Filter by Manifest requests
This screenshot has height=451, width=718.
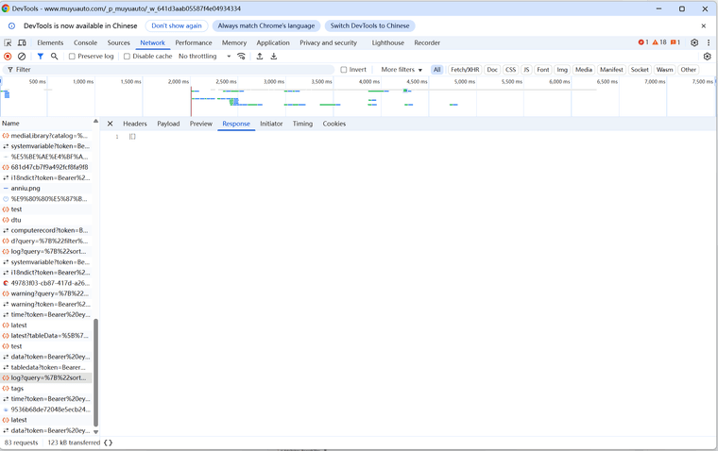(611, 70)
